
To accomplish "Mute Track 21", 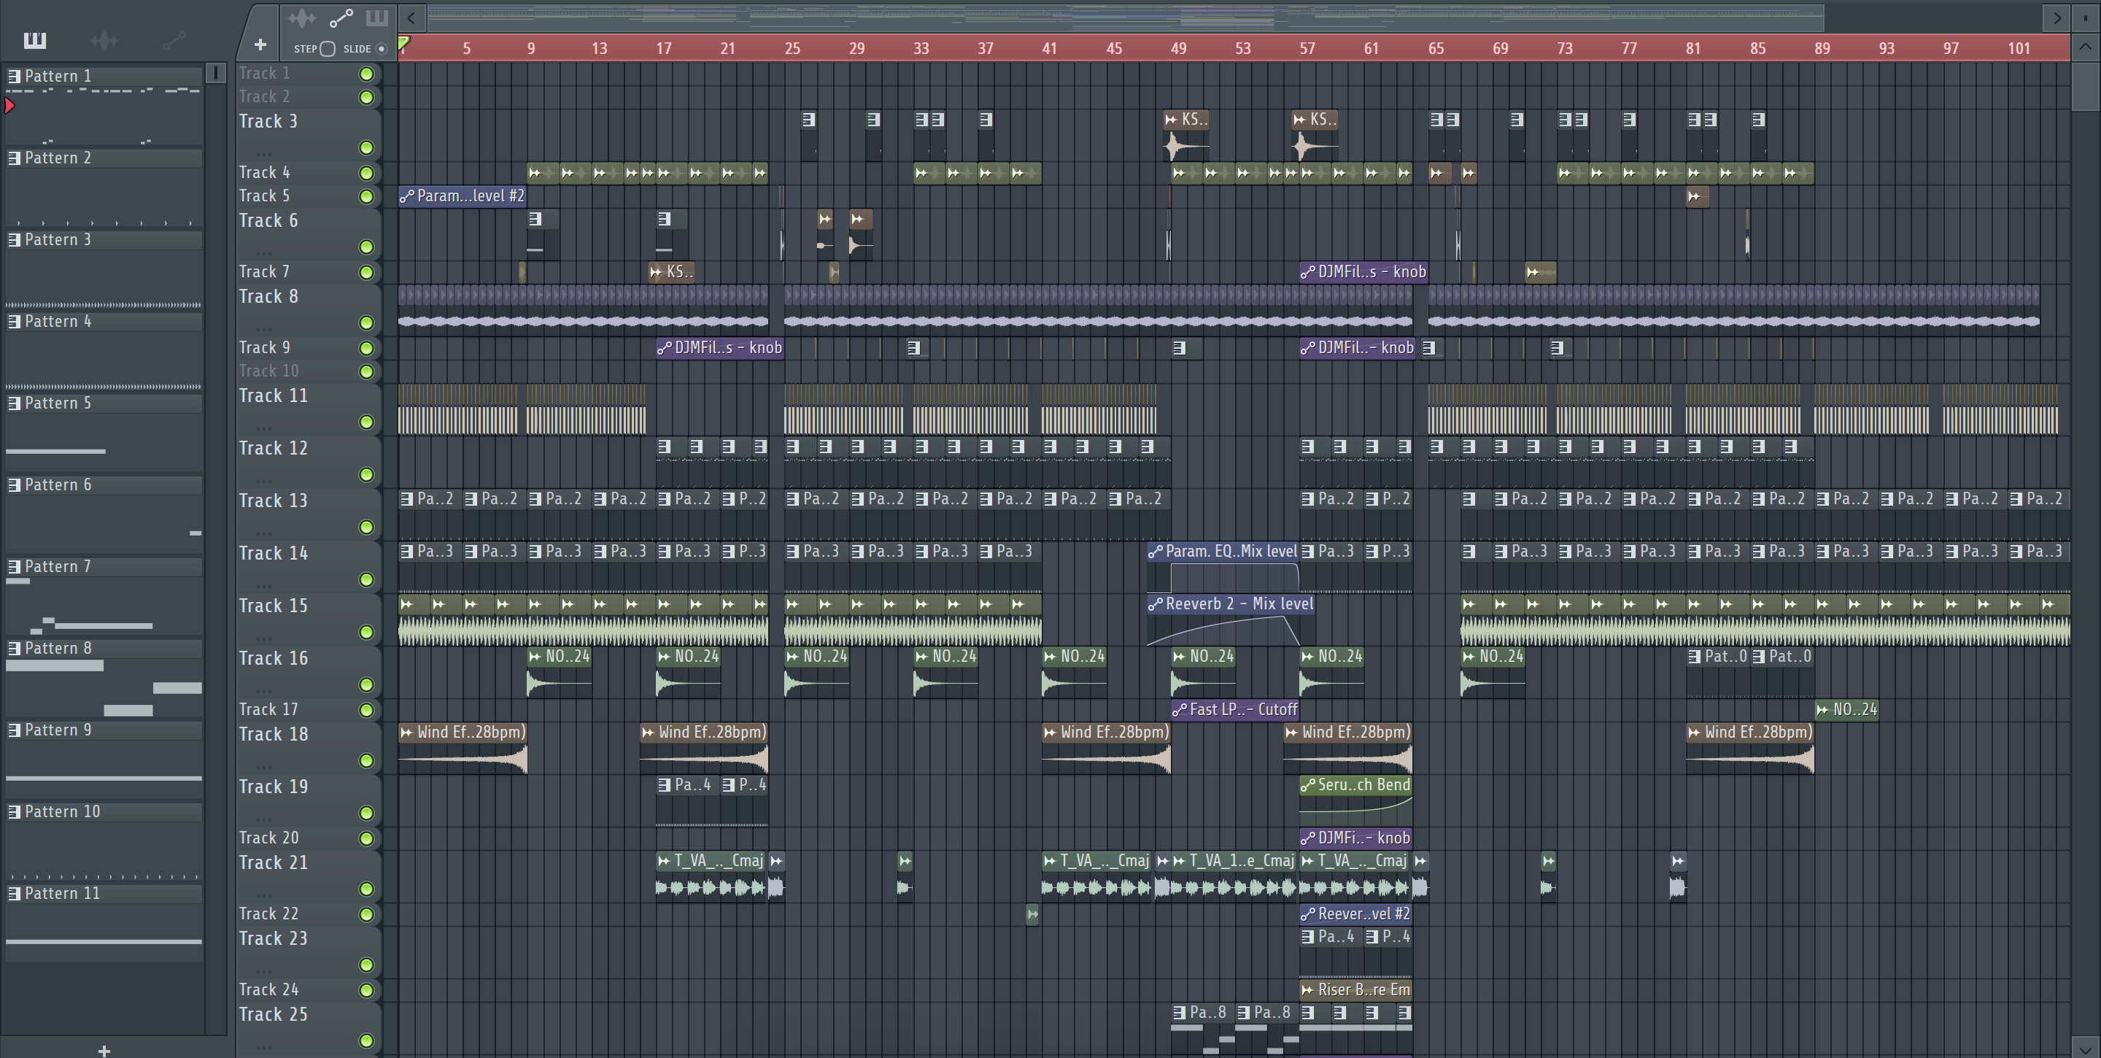I will tap(367, 889).
